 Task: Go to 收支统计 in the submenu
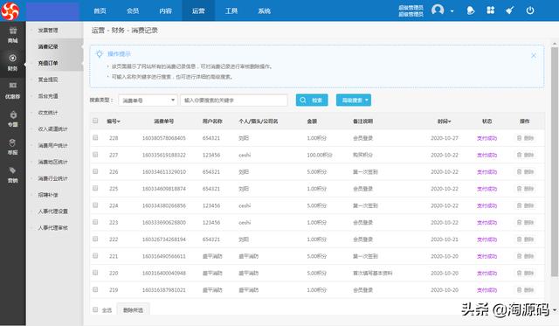coord(48,113)
